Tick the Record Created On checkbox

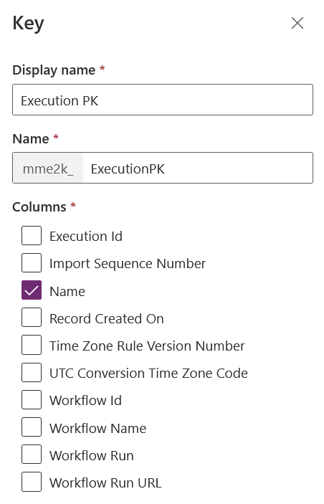pos(32,318)
